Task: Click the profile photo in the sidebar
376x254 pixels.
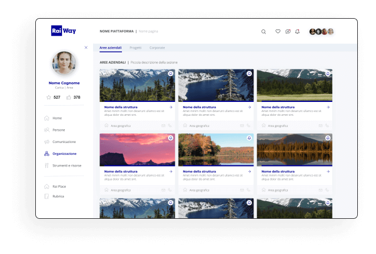Action: 64,64
